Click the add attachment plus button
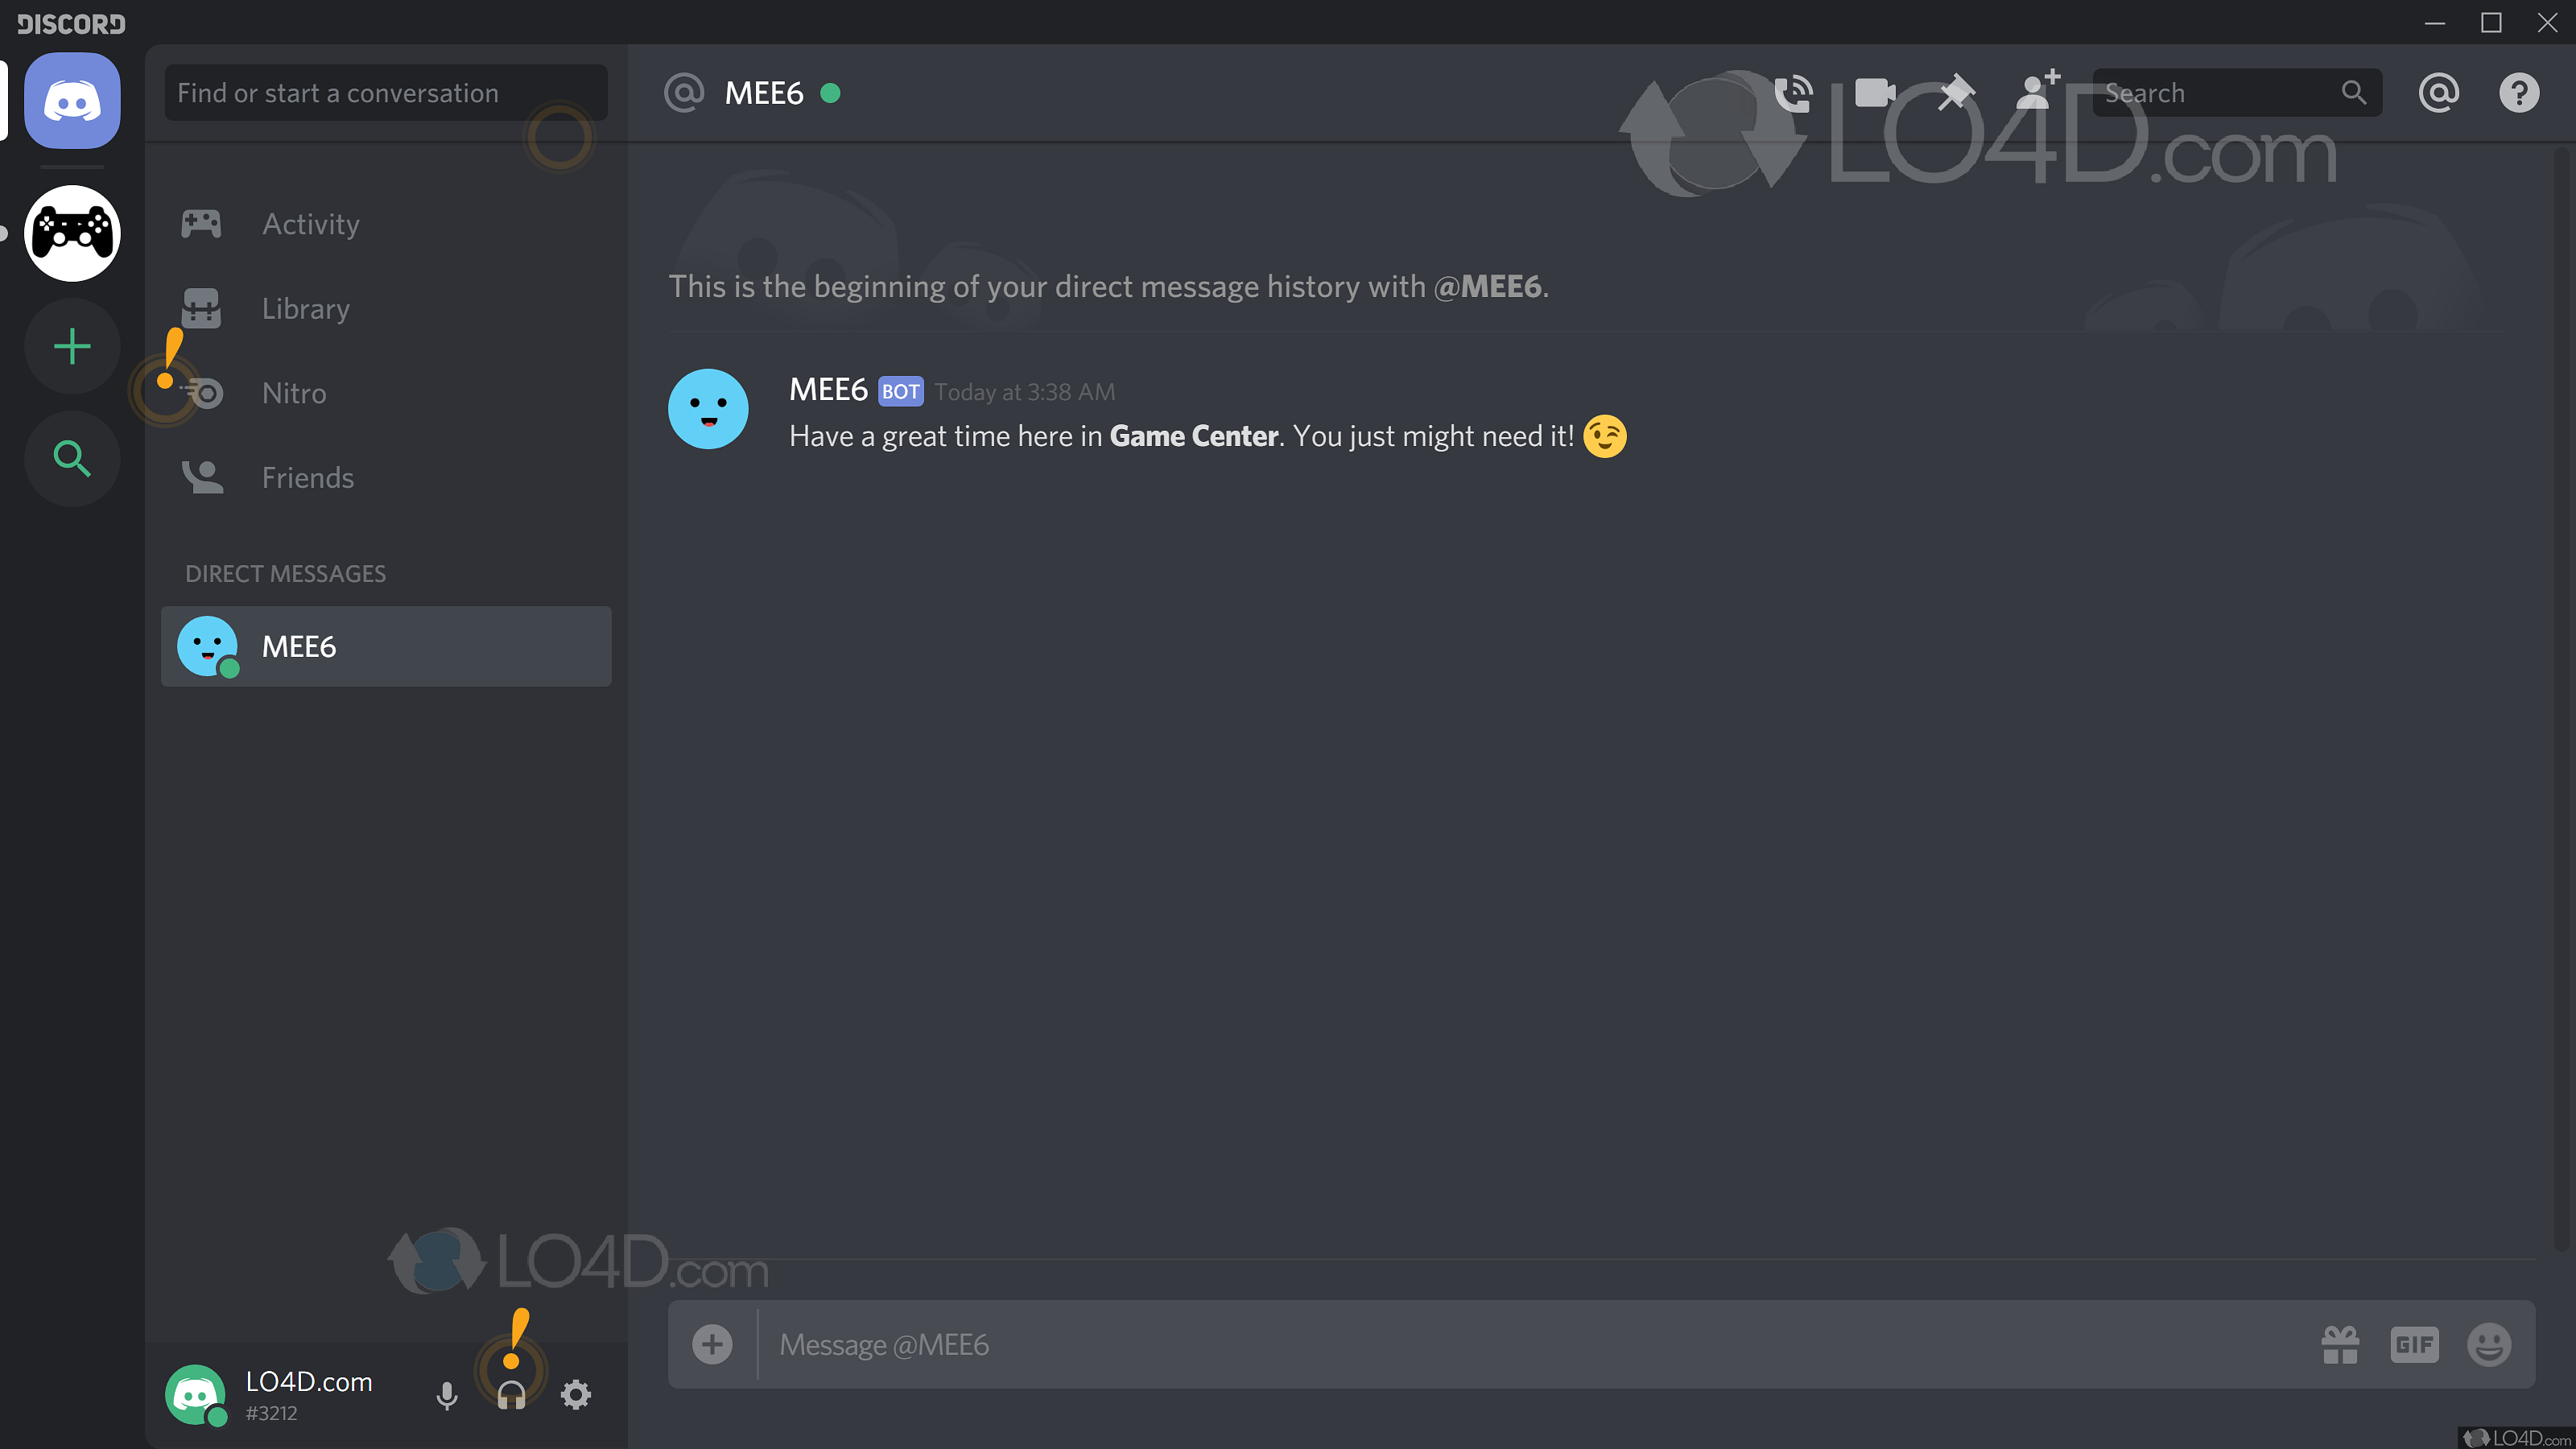 pyautogui.click(x=709, y=1343)
